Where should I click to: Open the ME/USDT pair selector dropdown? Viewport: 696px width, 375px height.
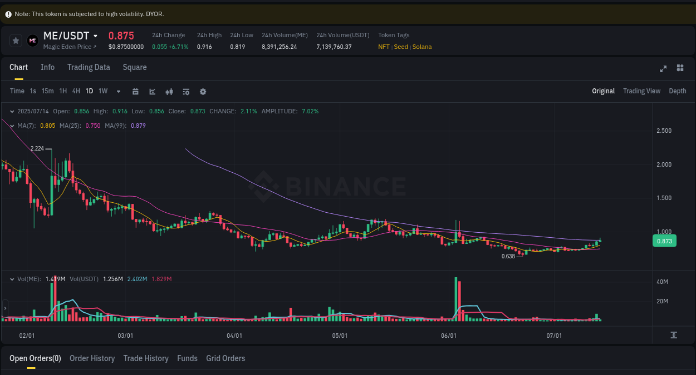coord(96,36)
